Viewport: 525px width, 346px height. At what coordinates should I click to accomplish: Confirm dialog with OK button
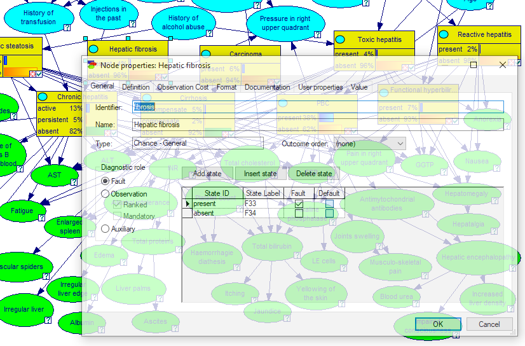438,324
